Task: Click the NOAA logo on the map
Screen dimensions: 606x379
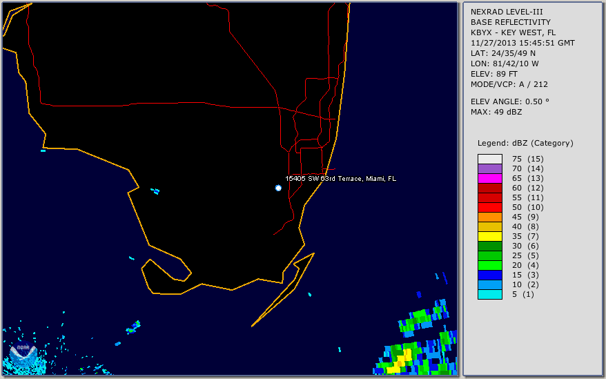Action: coord(23,354)
